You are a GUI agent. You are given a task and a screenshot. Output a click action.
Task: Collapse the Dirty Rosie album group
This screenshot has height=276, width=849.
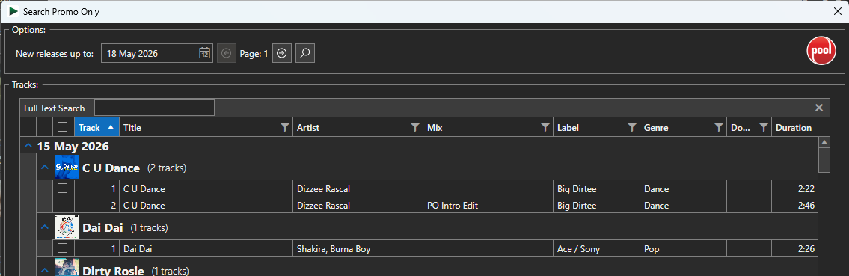45,270
